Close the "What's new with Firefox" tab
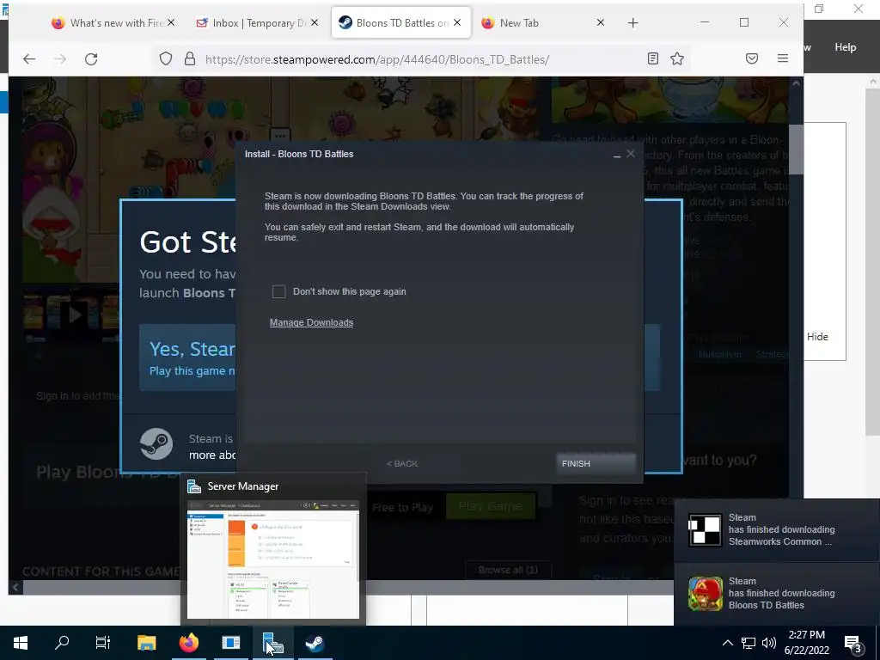 [x=171, y=22]
